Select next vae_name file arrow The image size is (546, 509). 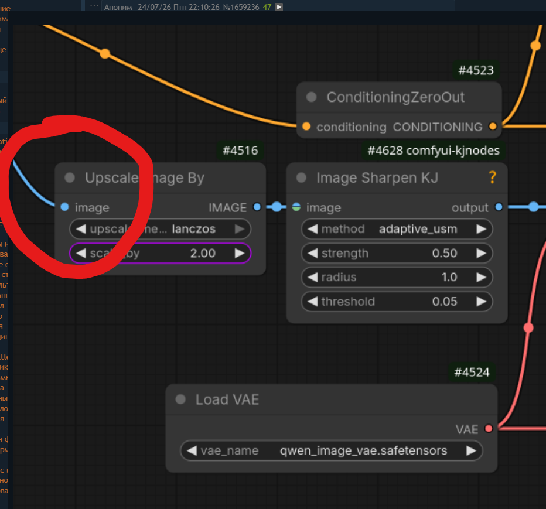[471, 450]
